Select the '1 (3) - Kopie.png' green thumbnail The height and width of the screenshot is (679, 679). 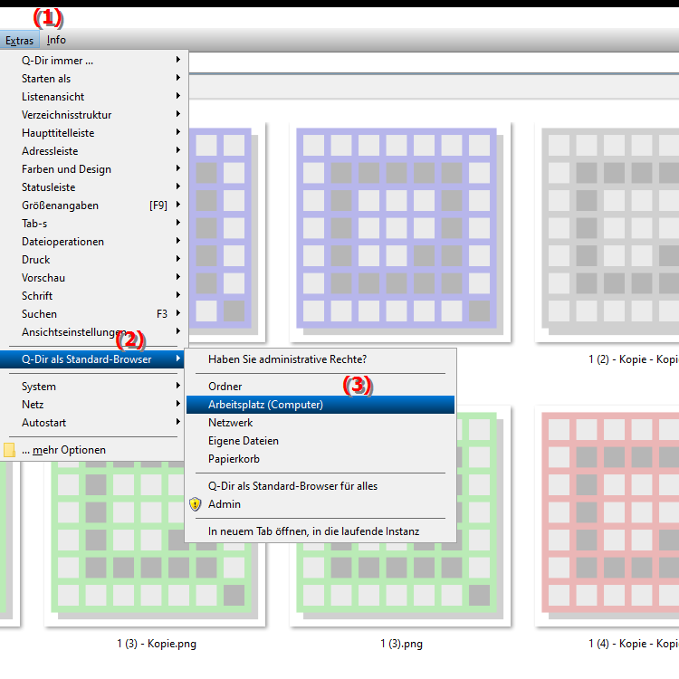tap(155, 543)
